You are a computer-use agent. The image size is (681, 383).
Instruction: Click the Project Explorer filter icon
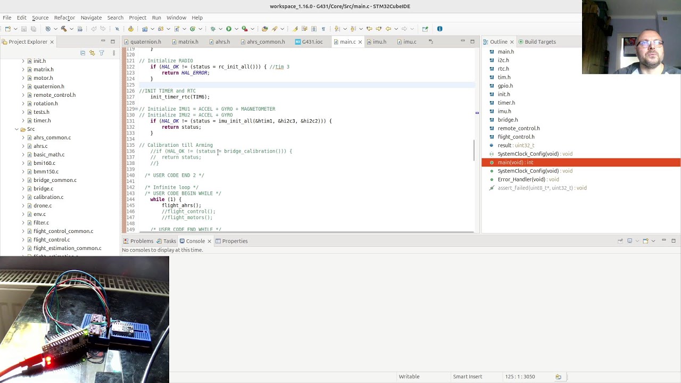click(x=102, y=53)
